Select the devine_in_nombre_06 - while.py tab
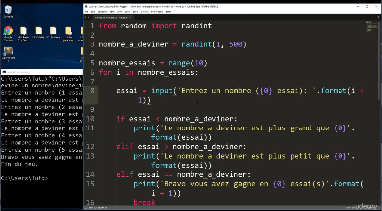The height and width of the screenshot is (211, 382). (x=111, y=16)
